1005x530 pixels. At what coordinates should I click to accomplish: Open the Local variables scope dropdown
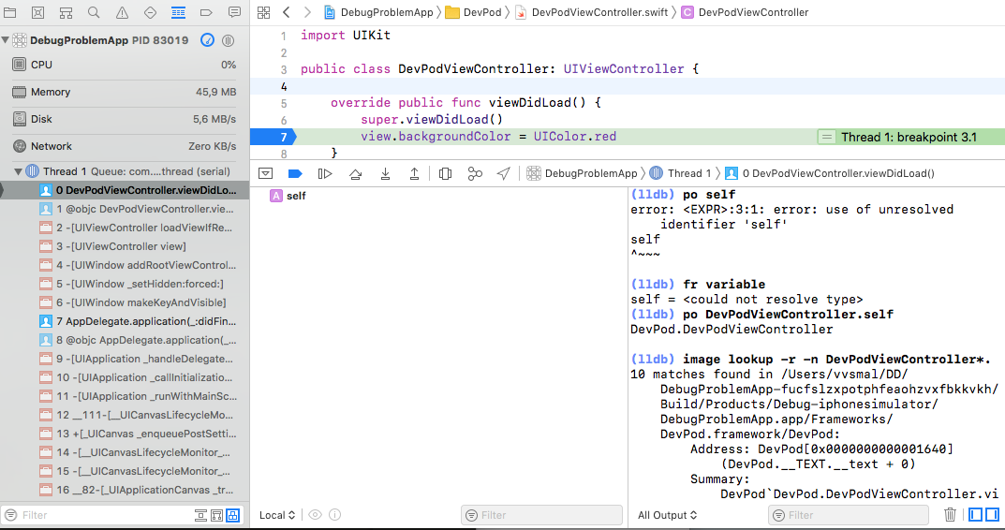[277, 515]
